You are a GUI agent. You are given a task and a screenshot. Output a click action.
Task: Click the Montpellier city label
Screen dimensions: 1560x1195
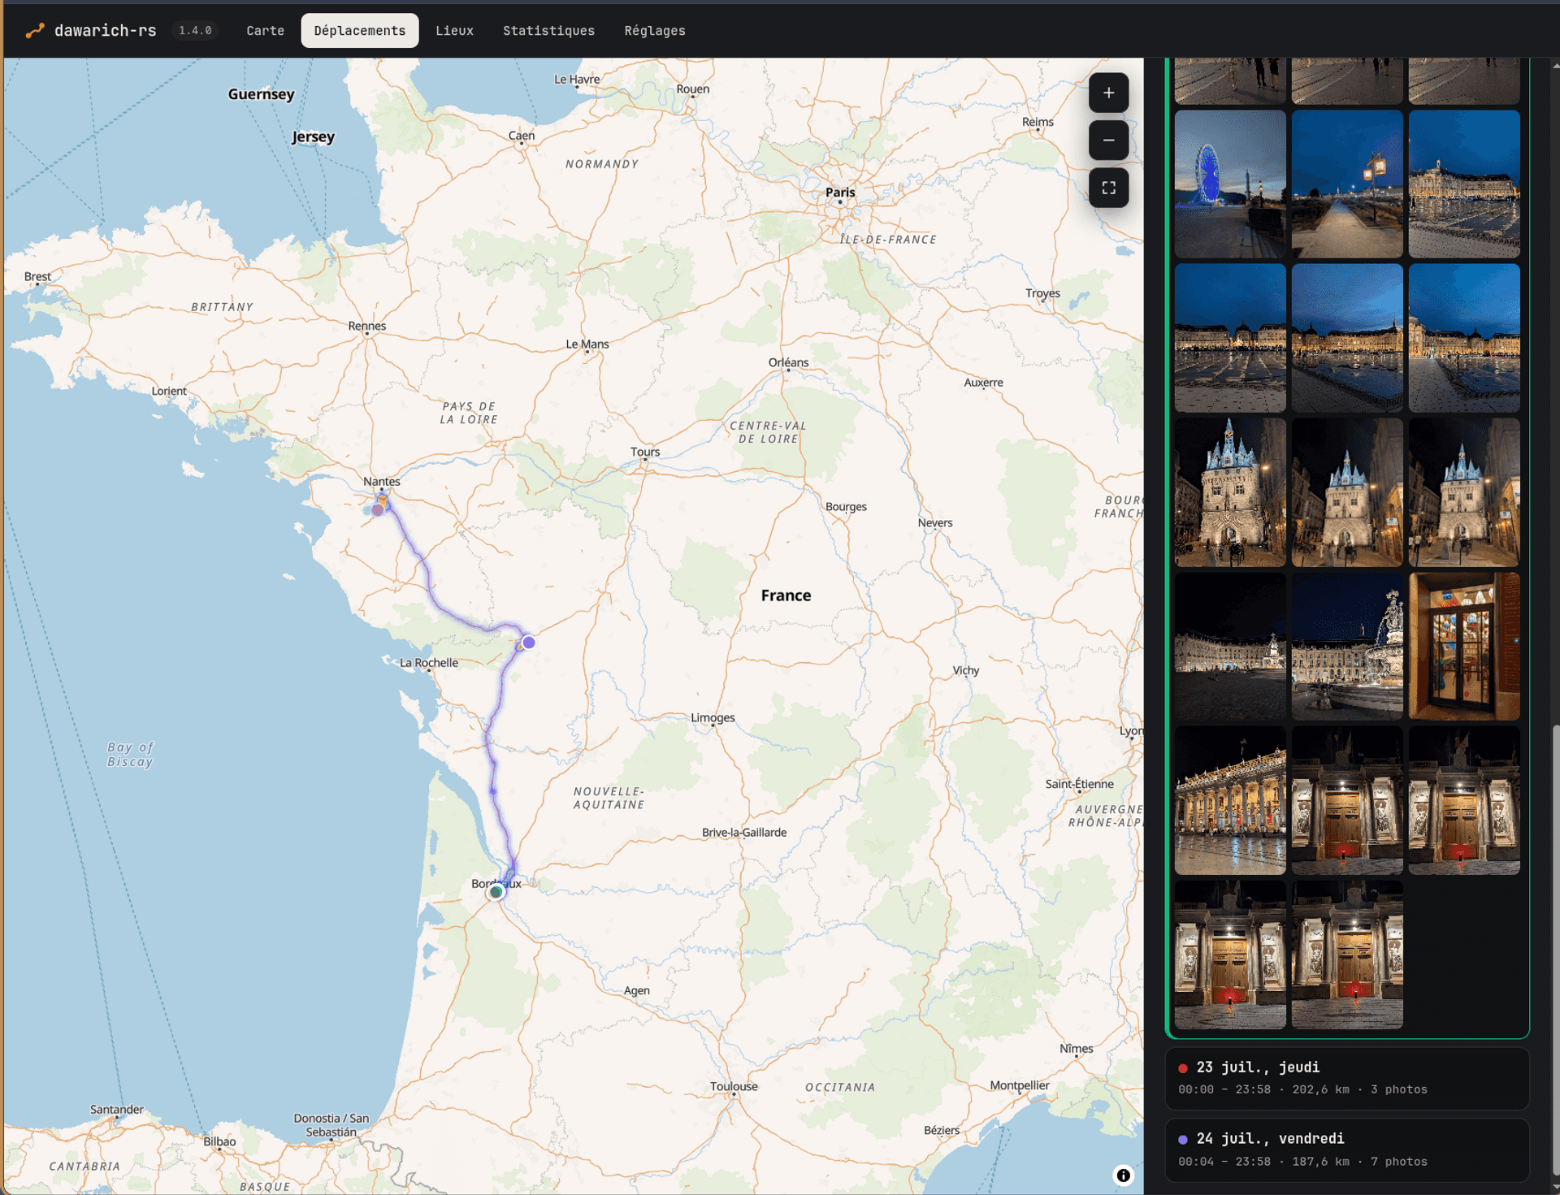1020,1085
